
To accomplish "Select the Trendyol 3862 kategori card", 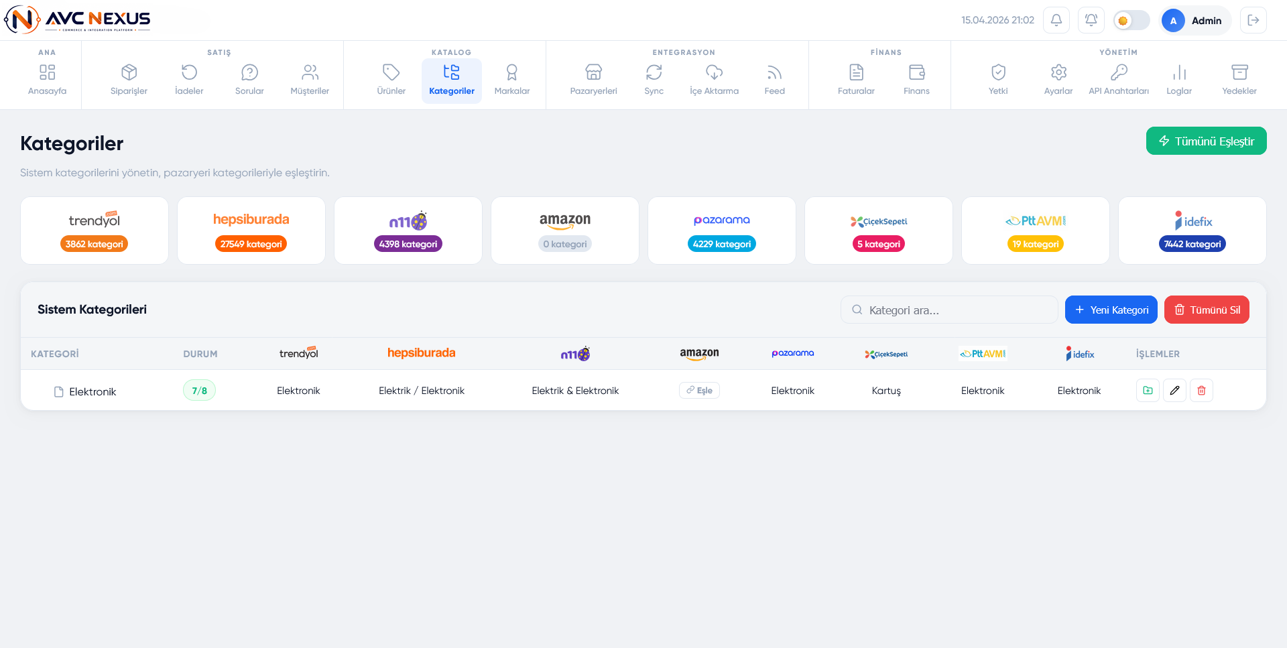I will tap(95, 231).
